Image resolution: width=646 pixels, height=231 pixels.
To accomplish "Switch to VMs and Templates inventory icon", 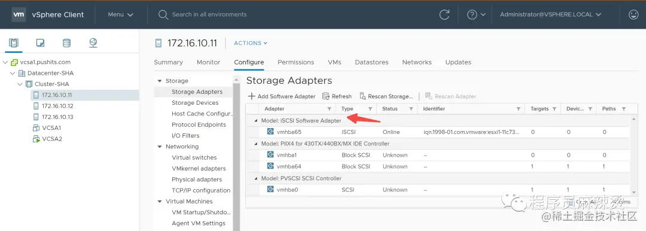I will point(41,43).
